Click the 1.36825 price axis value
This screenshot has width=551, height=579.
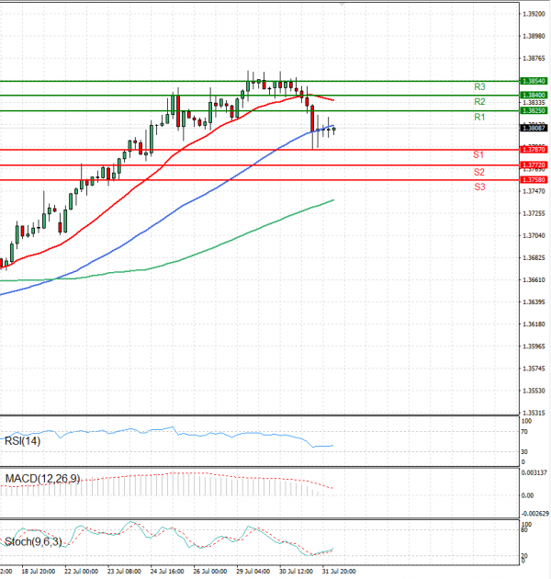pyautogui.click(x=534, y=257)
